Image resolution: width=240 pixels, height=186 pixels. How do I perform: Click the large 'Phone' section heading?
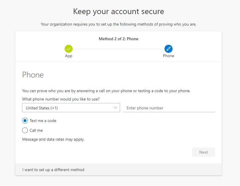click(33, 75)
